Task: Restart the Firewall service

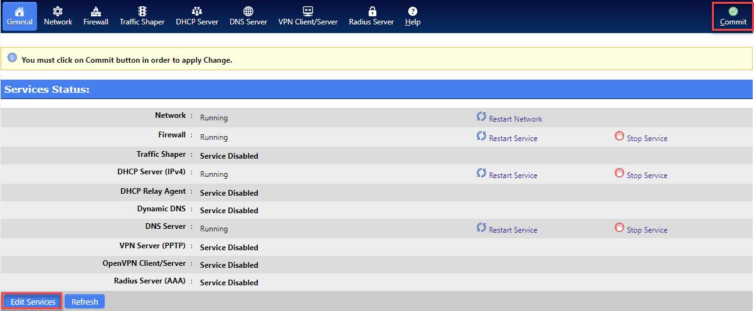Action: tap(507, 137)
